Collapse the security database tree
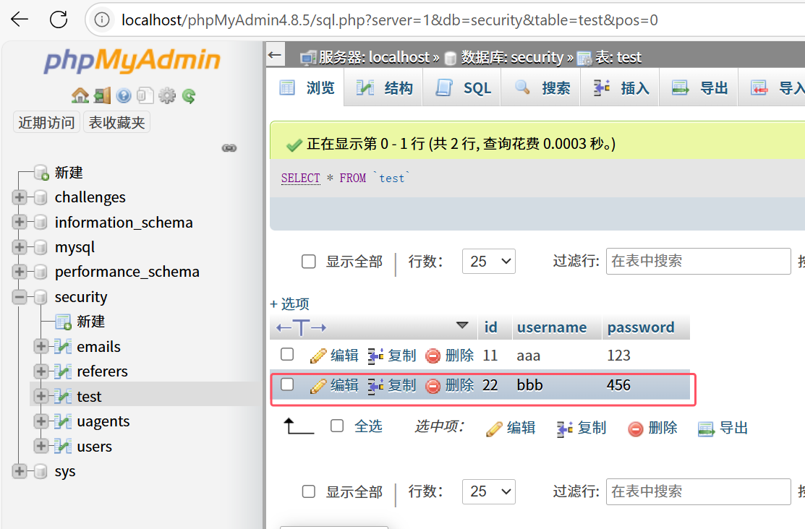The height and width of the screenshot is (529, 805). 19,296
